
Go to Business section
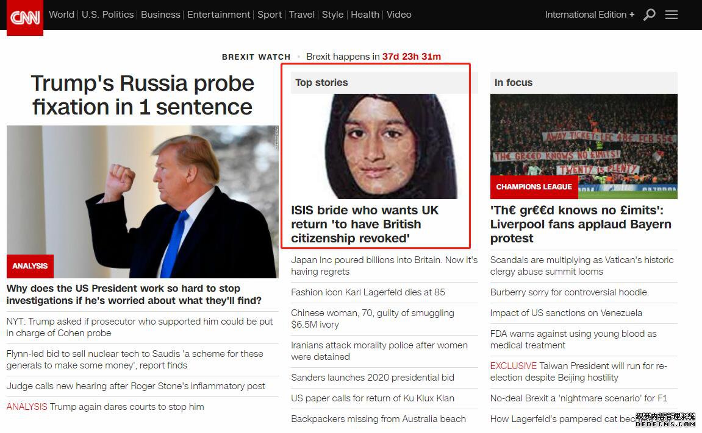tap(160, 15)
